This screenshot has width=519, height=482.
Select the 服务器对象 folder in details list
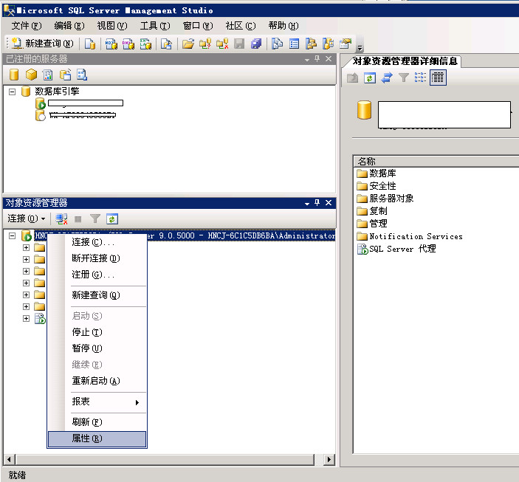pos(385,199)
